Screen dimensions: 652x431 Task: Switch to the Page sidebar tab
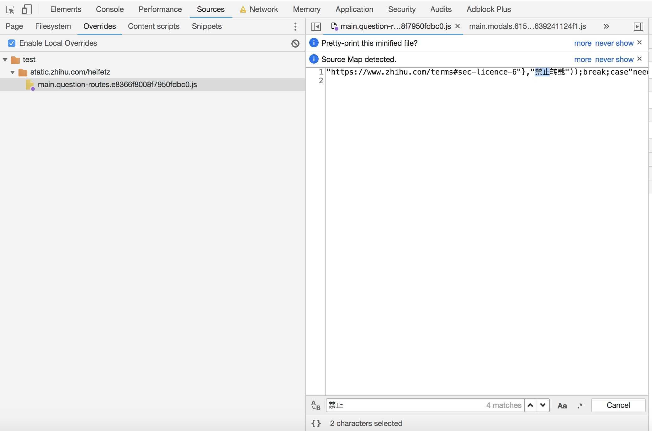pos(14,26)
